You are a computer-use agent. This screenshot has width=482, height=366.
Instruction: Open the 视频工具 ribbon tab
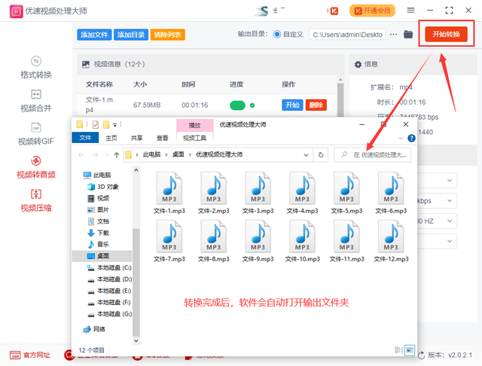pyautogui.click(x=194, y=138)
